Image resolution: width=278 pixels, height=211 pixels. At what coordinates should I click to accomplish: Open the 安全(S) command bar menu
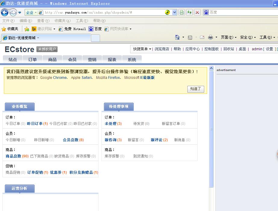248,37
